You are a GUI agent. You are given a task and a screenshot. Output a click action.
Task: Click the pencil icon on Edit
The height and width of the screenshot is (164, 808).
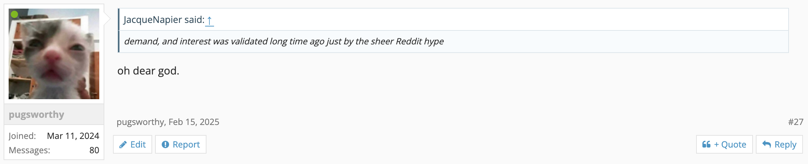(x=123, y=145)
